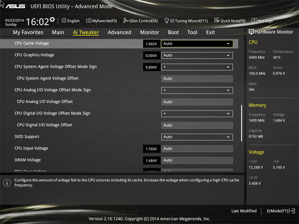Go to the Exit tab
The width and height of the screenshot is (299, 224).
(x=211, y=32)
